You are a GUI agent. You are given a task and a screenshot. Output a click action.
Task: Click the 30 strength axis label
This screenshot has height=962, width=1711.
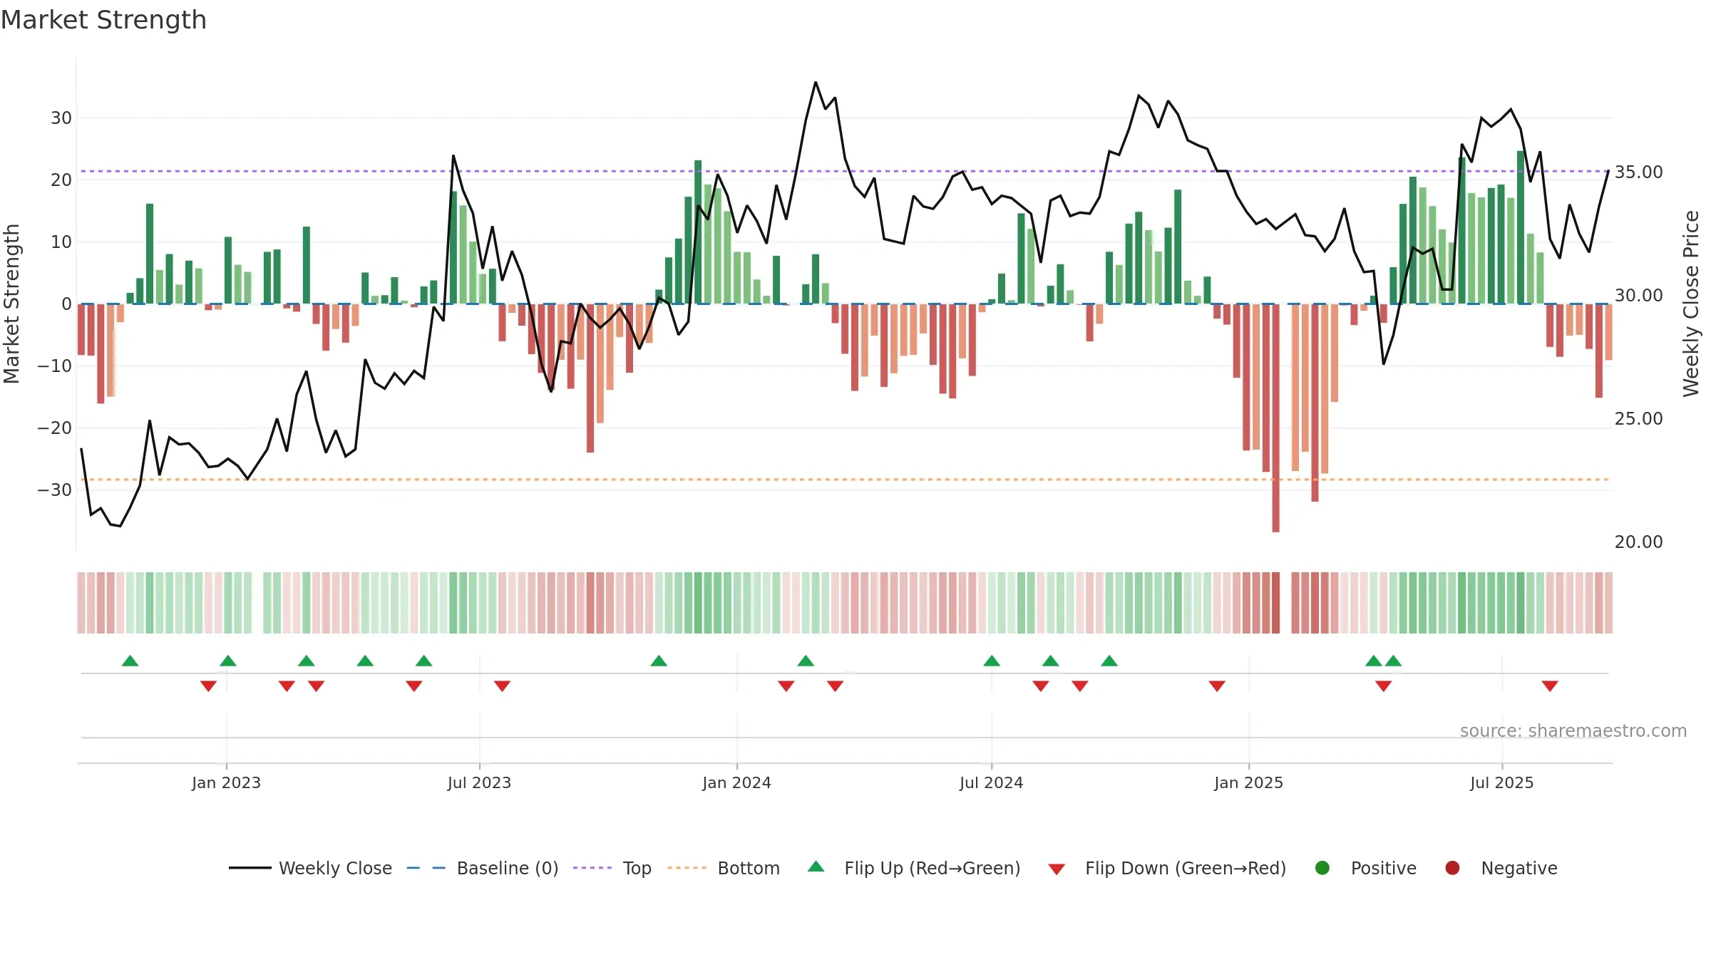pos(61,118)
